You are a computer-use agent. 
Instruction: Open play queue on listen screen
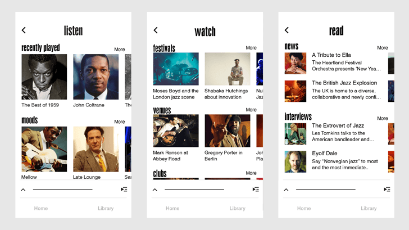[124, 190]
